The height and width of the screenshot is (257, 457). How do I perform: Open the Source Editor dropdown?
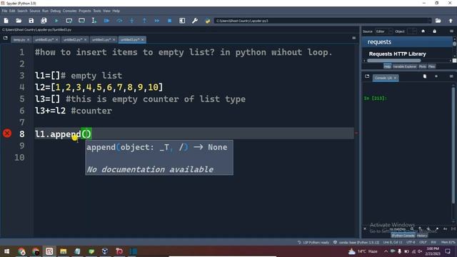[x=383, y=31]
